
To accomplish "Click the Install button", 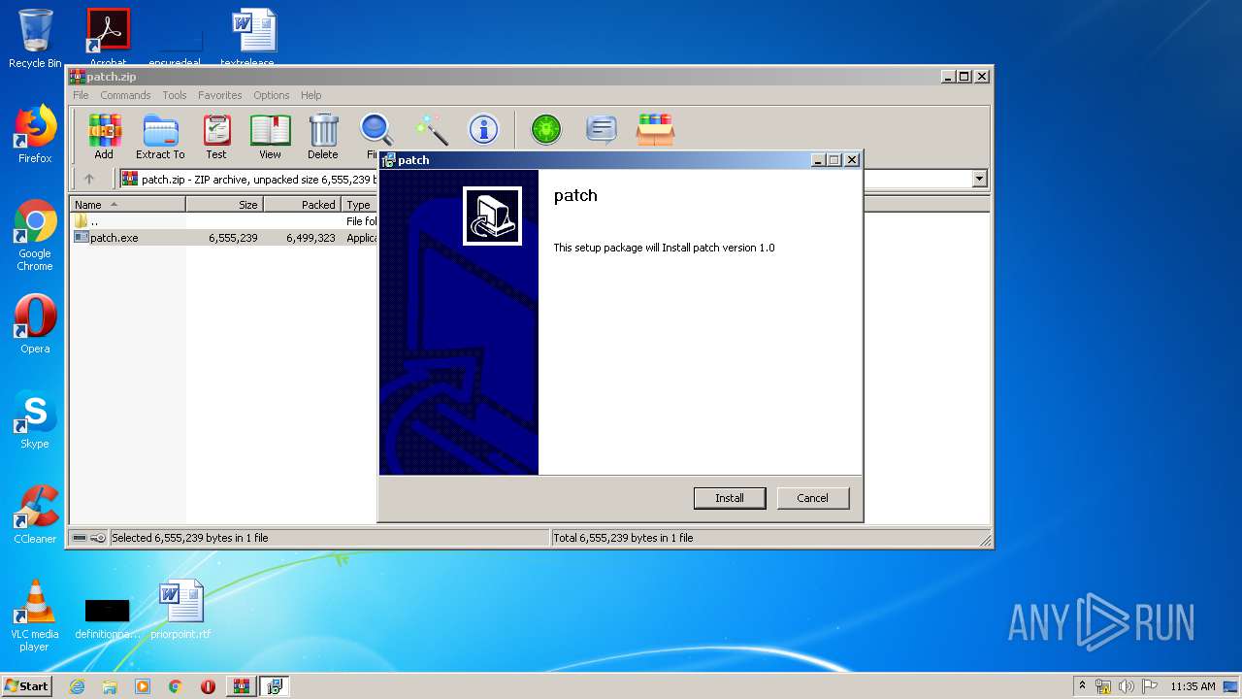I will (x=730, y=498).
